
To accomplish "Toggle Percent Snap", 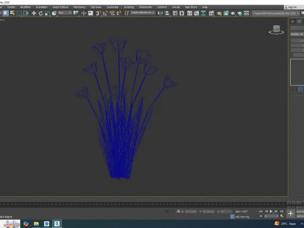I will [x=112, y=13].
